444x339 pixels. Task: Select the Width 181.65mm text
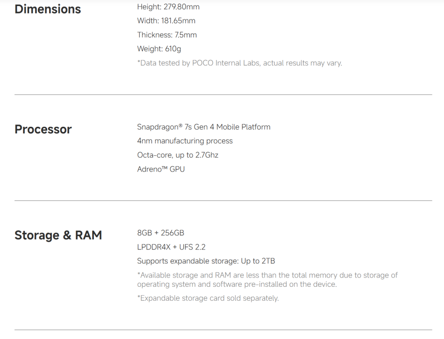click(x=166, y=21)
